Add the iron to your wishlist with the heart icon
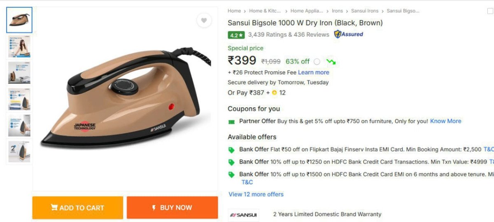 pos(204,20)
